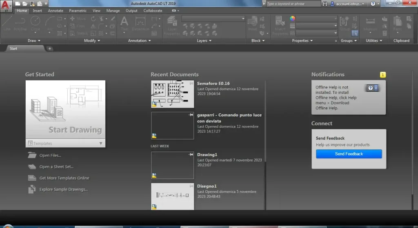Click the object color wheel in Properties panel
The image size is (418, 228).
tap(292, 18)
